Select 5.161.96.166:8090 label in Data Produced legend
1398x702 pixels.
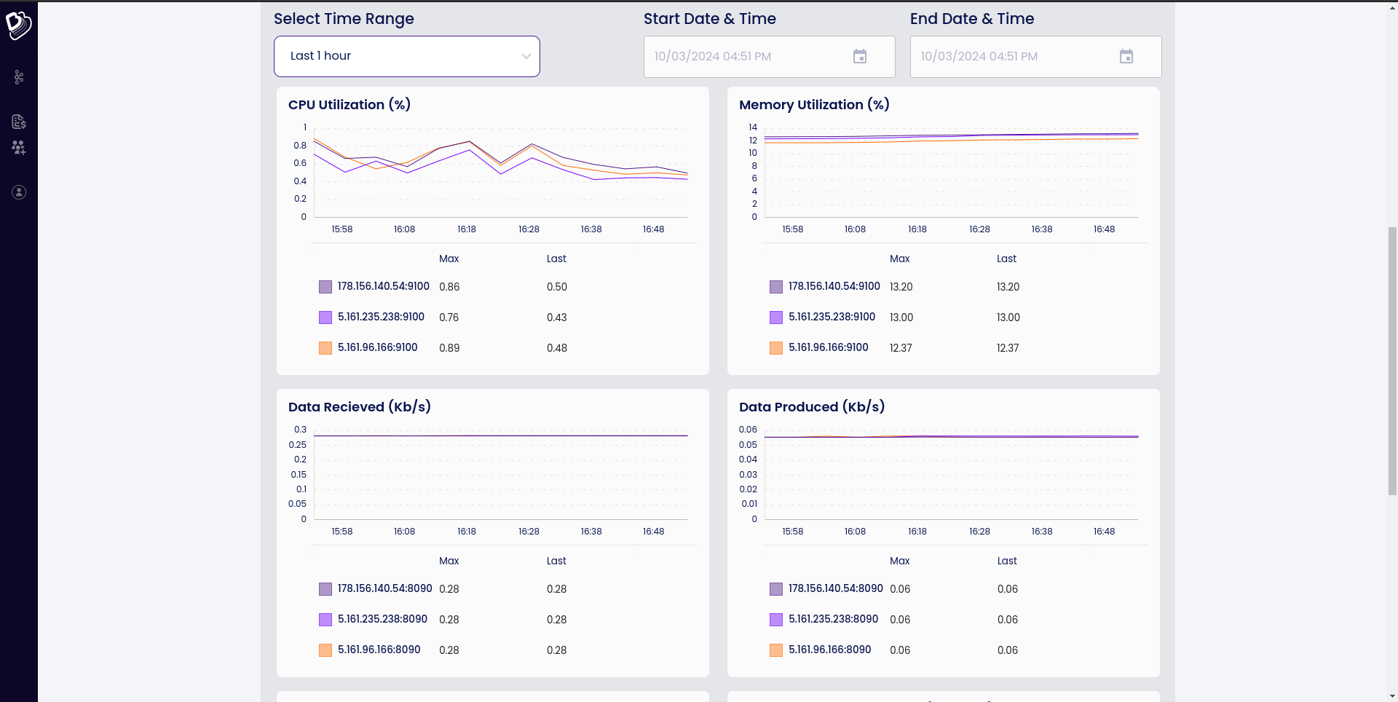click(x=830, y=650)
